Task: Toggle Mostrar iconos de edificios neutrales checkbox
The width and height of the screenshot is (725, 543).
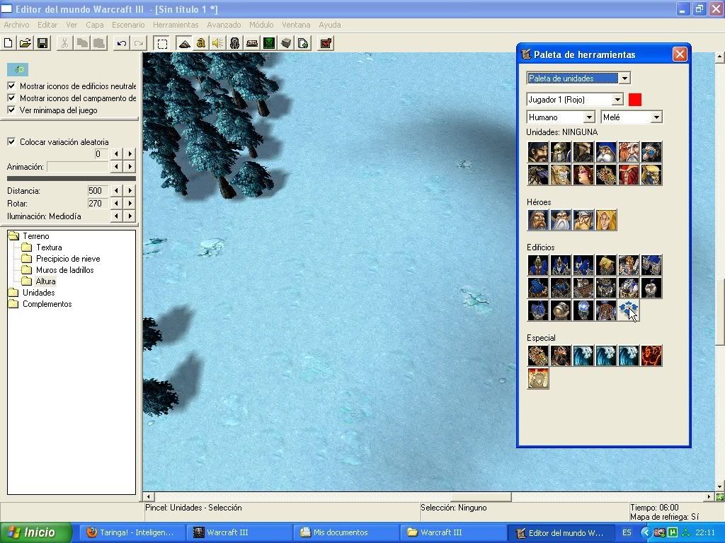Action: tap(11, 86)
